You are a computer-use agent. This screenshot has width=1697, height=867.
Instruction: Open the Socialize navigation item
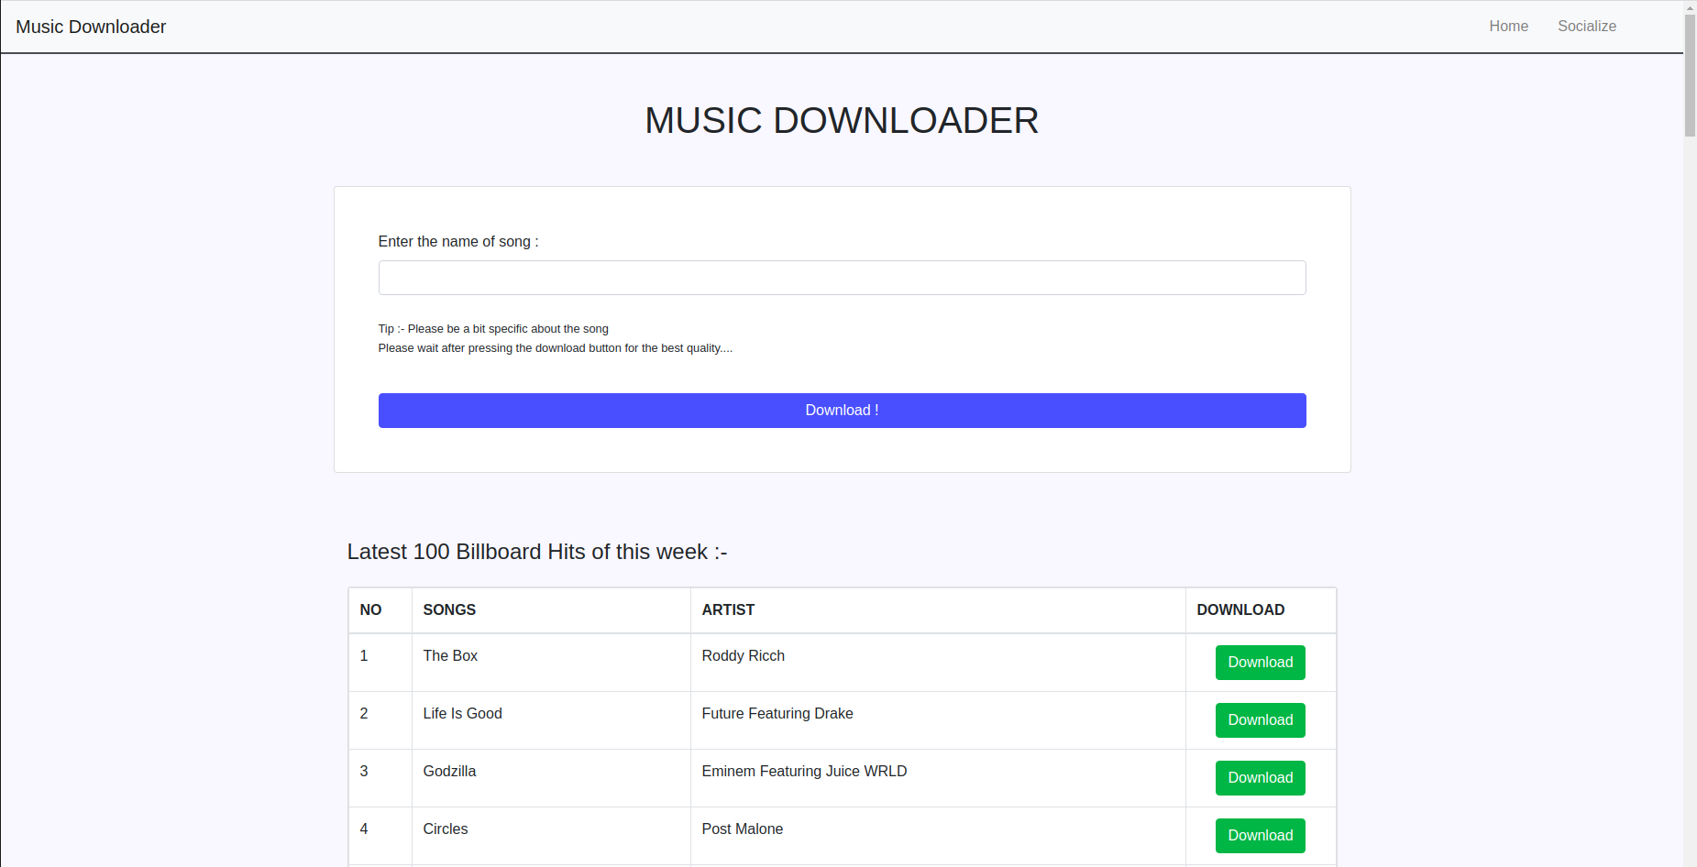(x=1587, y=26)
